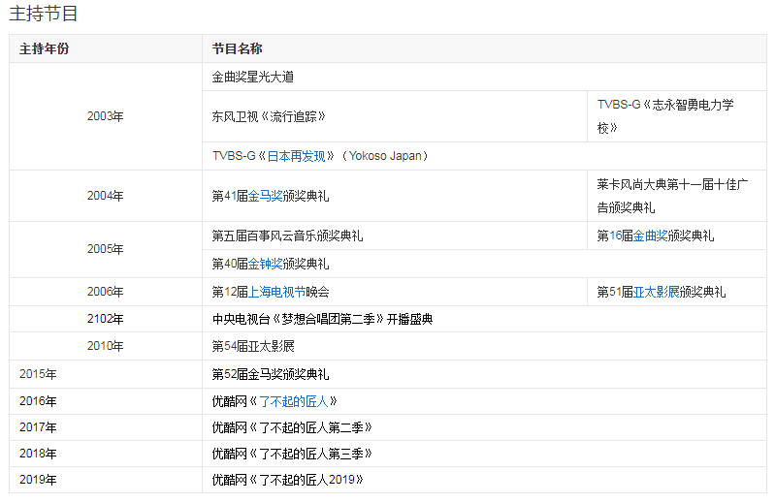Select the TVBS-G《志永智勇电力学校》 cell
This screenshot has width=775, height=503.
coord(665,116)
